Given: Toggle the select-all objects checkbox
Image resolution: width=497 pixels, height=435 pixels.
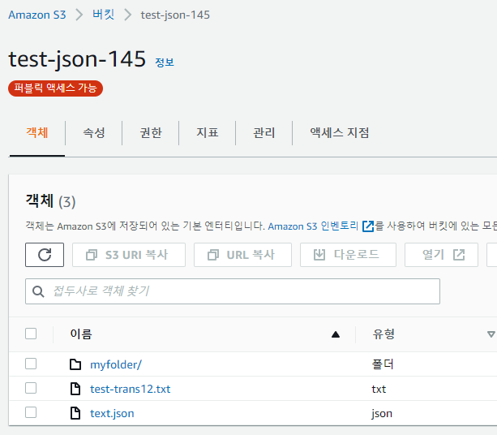Looking at the screenshot, I should pos(31,334).
